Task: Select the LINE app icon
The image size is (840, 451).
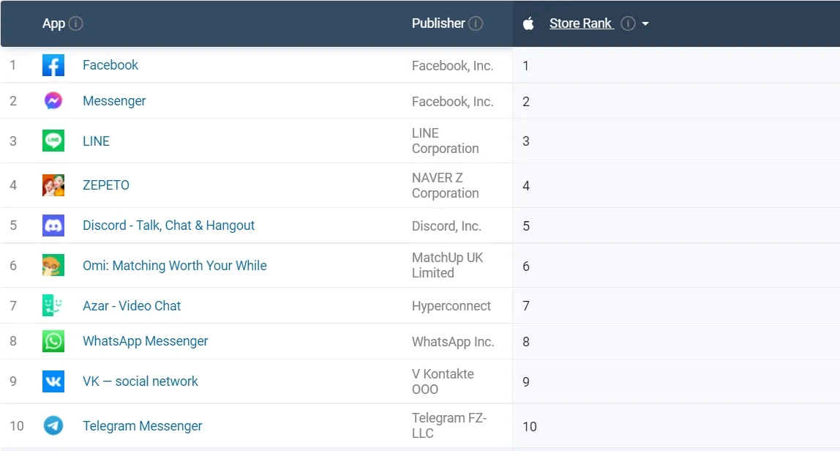Action: tap(53, 141)
